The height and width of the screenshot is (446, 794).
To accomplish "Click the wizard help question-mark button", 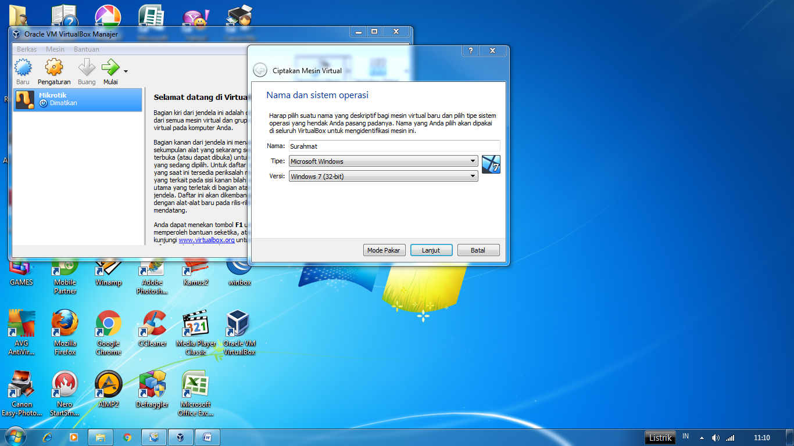I will click(470, 51).
